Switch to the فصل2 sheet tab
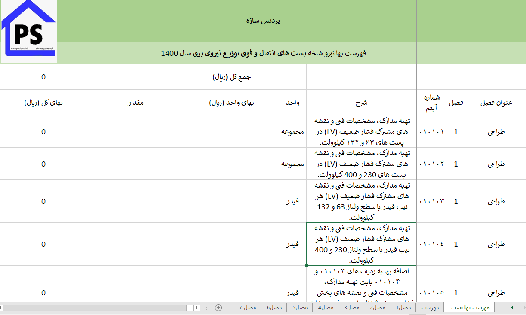526x315 pixels. coord(377,308)
